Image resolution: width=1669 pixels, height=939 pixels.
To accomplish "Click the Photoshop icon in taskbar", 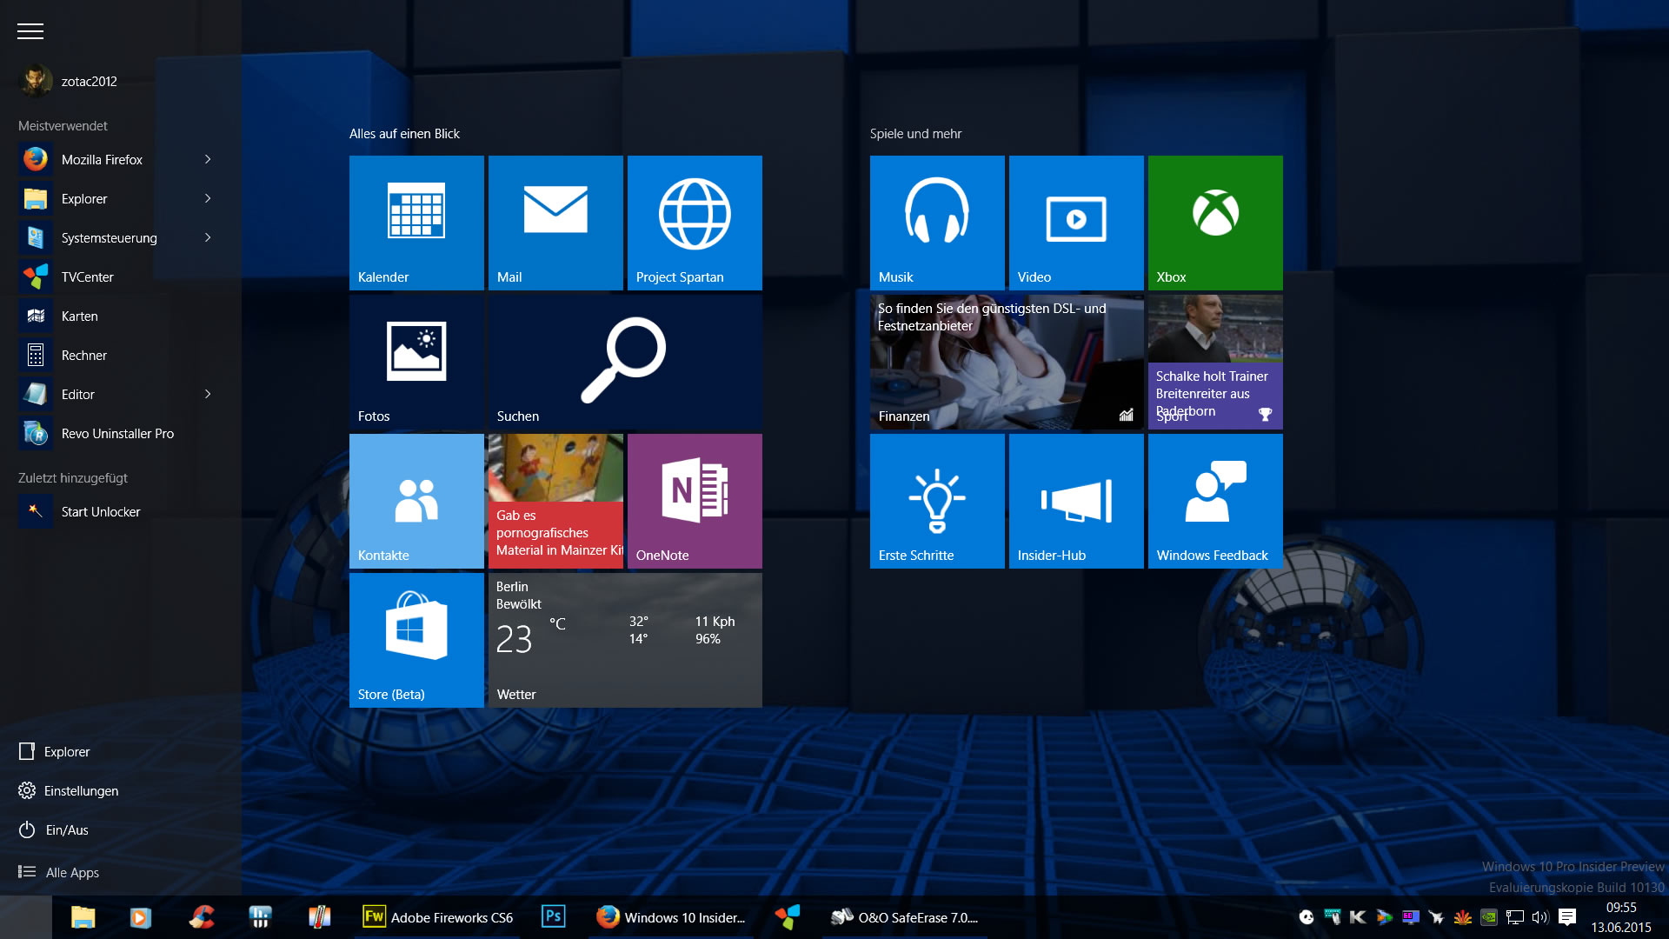I will point(553,916).
